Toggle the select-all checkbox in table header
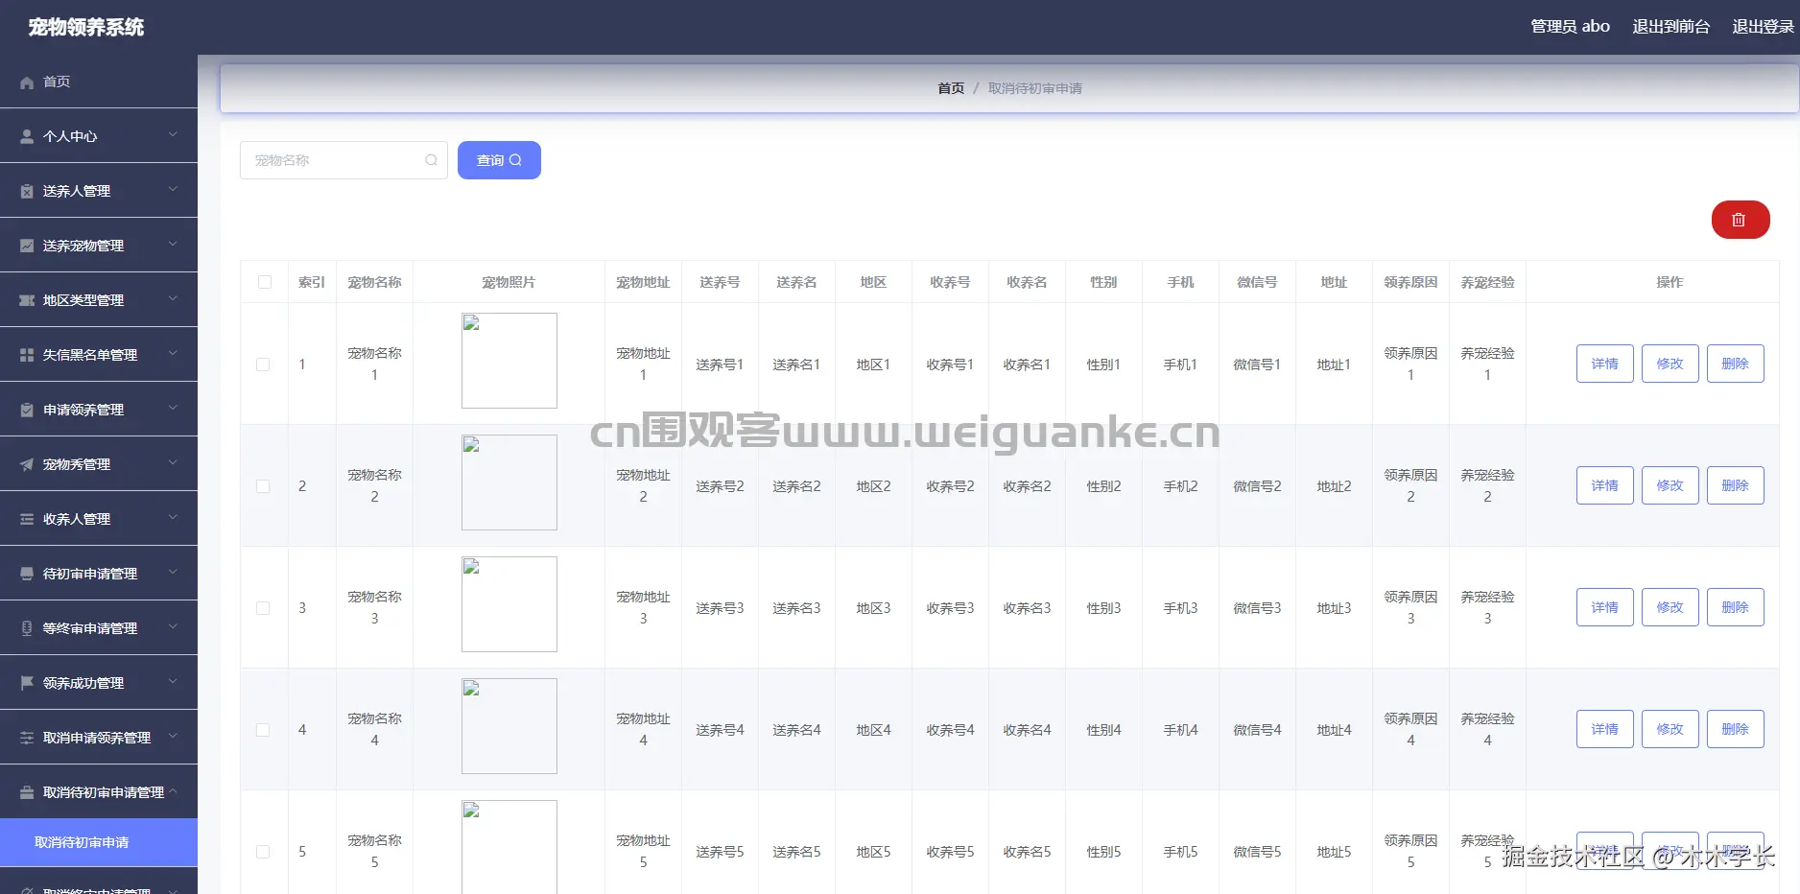 (x=265, y=282)
